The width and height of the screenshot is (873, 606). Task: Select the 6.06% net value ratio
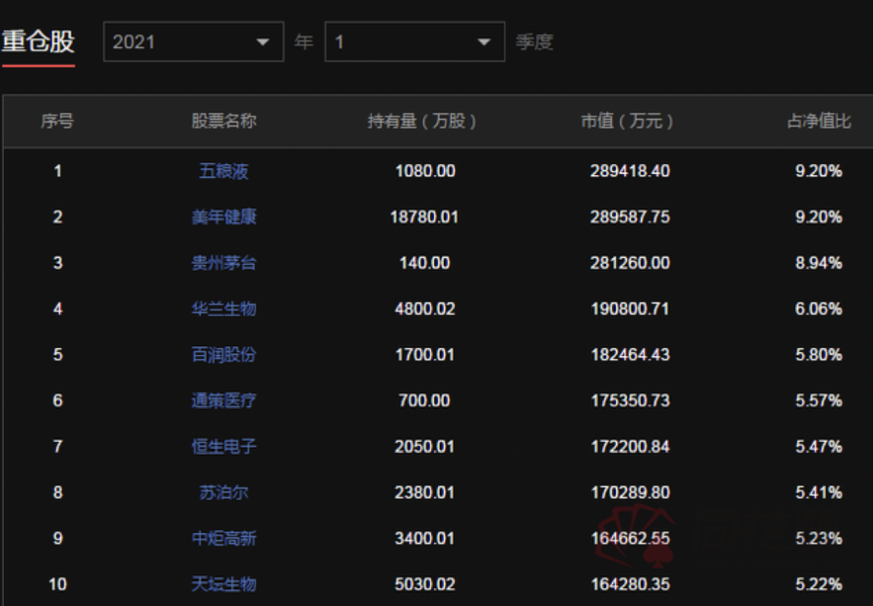pyautogui.click(x=818, y=309)
